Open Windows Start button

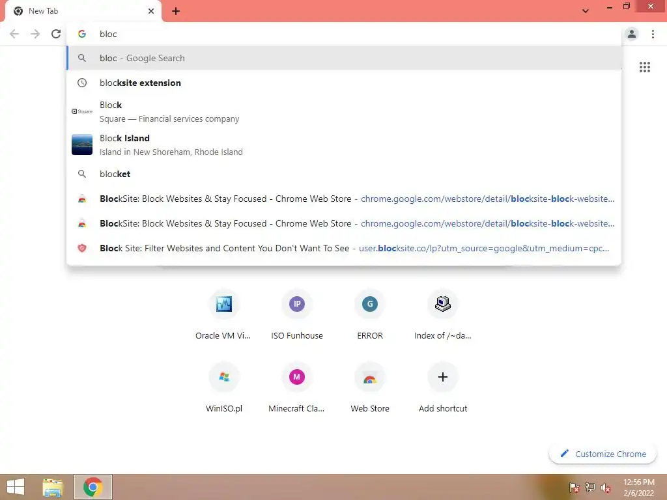coord(16,487)
